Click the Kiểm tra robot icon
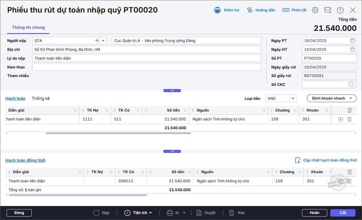 [218, 10]
